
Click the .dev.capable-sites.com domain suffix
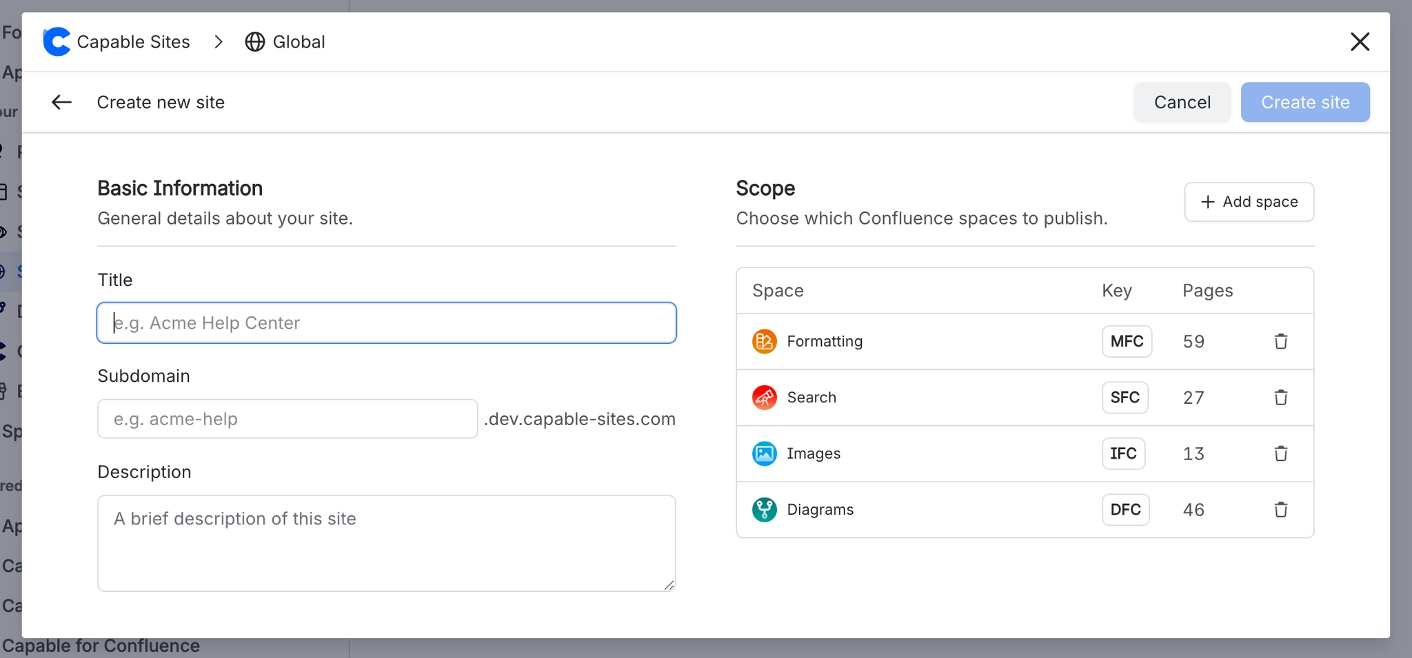[x=580, y=419]
